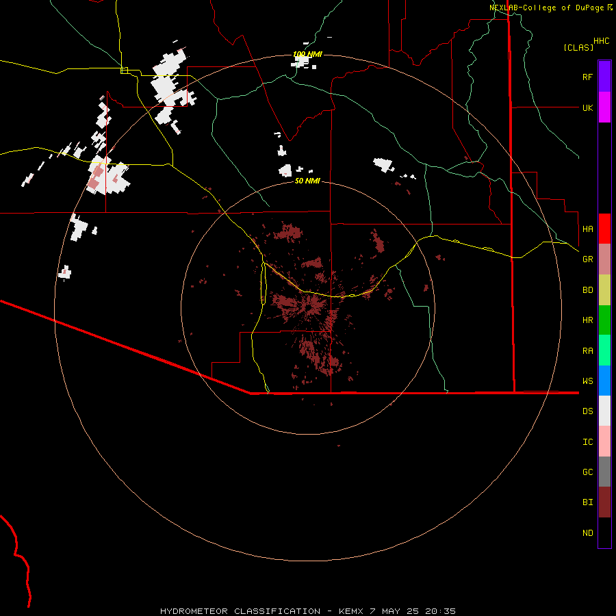Click the RF legend label
Screen dimensions: 616x616
(x=587, y=77)
